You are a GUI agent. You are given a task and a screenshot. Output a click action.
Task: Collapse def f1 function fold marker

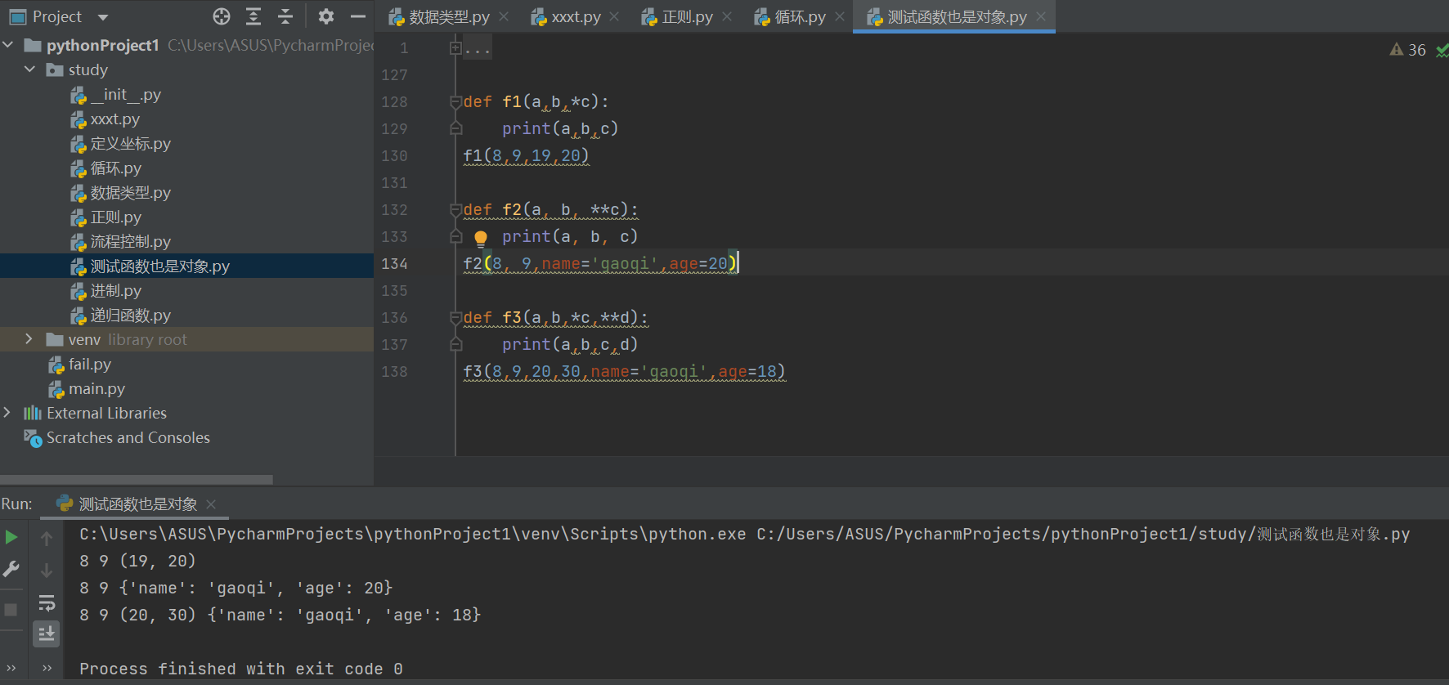pyautogui.click(x=455, y=102)
